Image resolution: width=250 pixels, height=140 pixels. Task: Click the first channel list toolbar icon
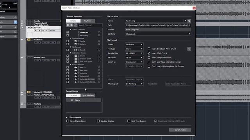point(68,25)
